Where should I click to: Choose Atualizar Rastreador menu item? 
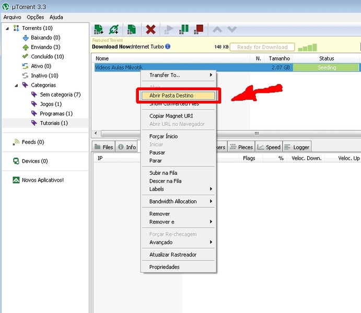[x=178, y=255]
